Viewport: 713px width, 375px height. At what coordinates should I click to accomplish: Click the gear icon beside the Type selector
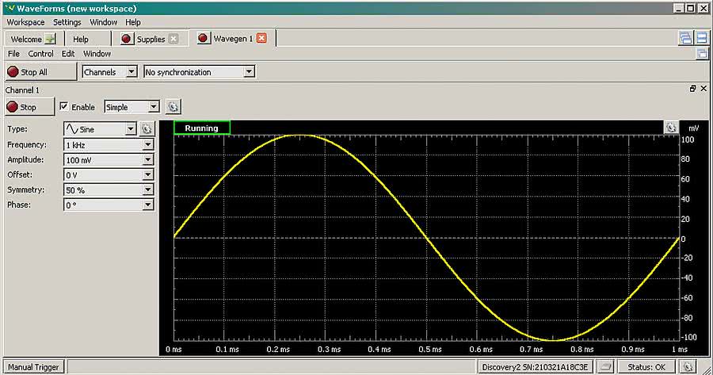(x=147, y=128)
